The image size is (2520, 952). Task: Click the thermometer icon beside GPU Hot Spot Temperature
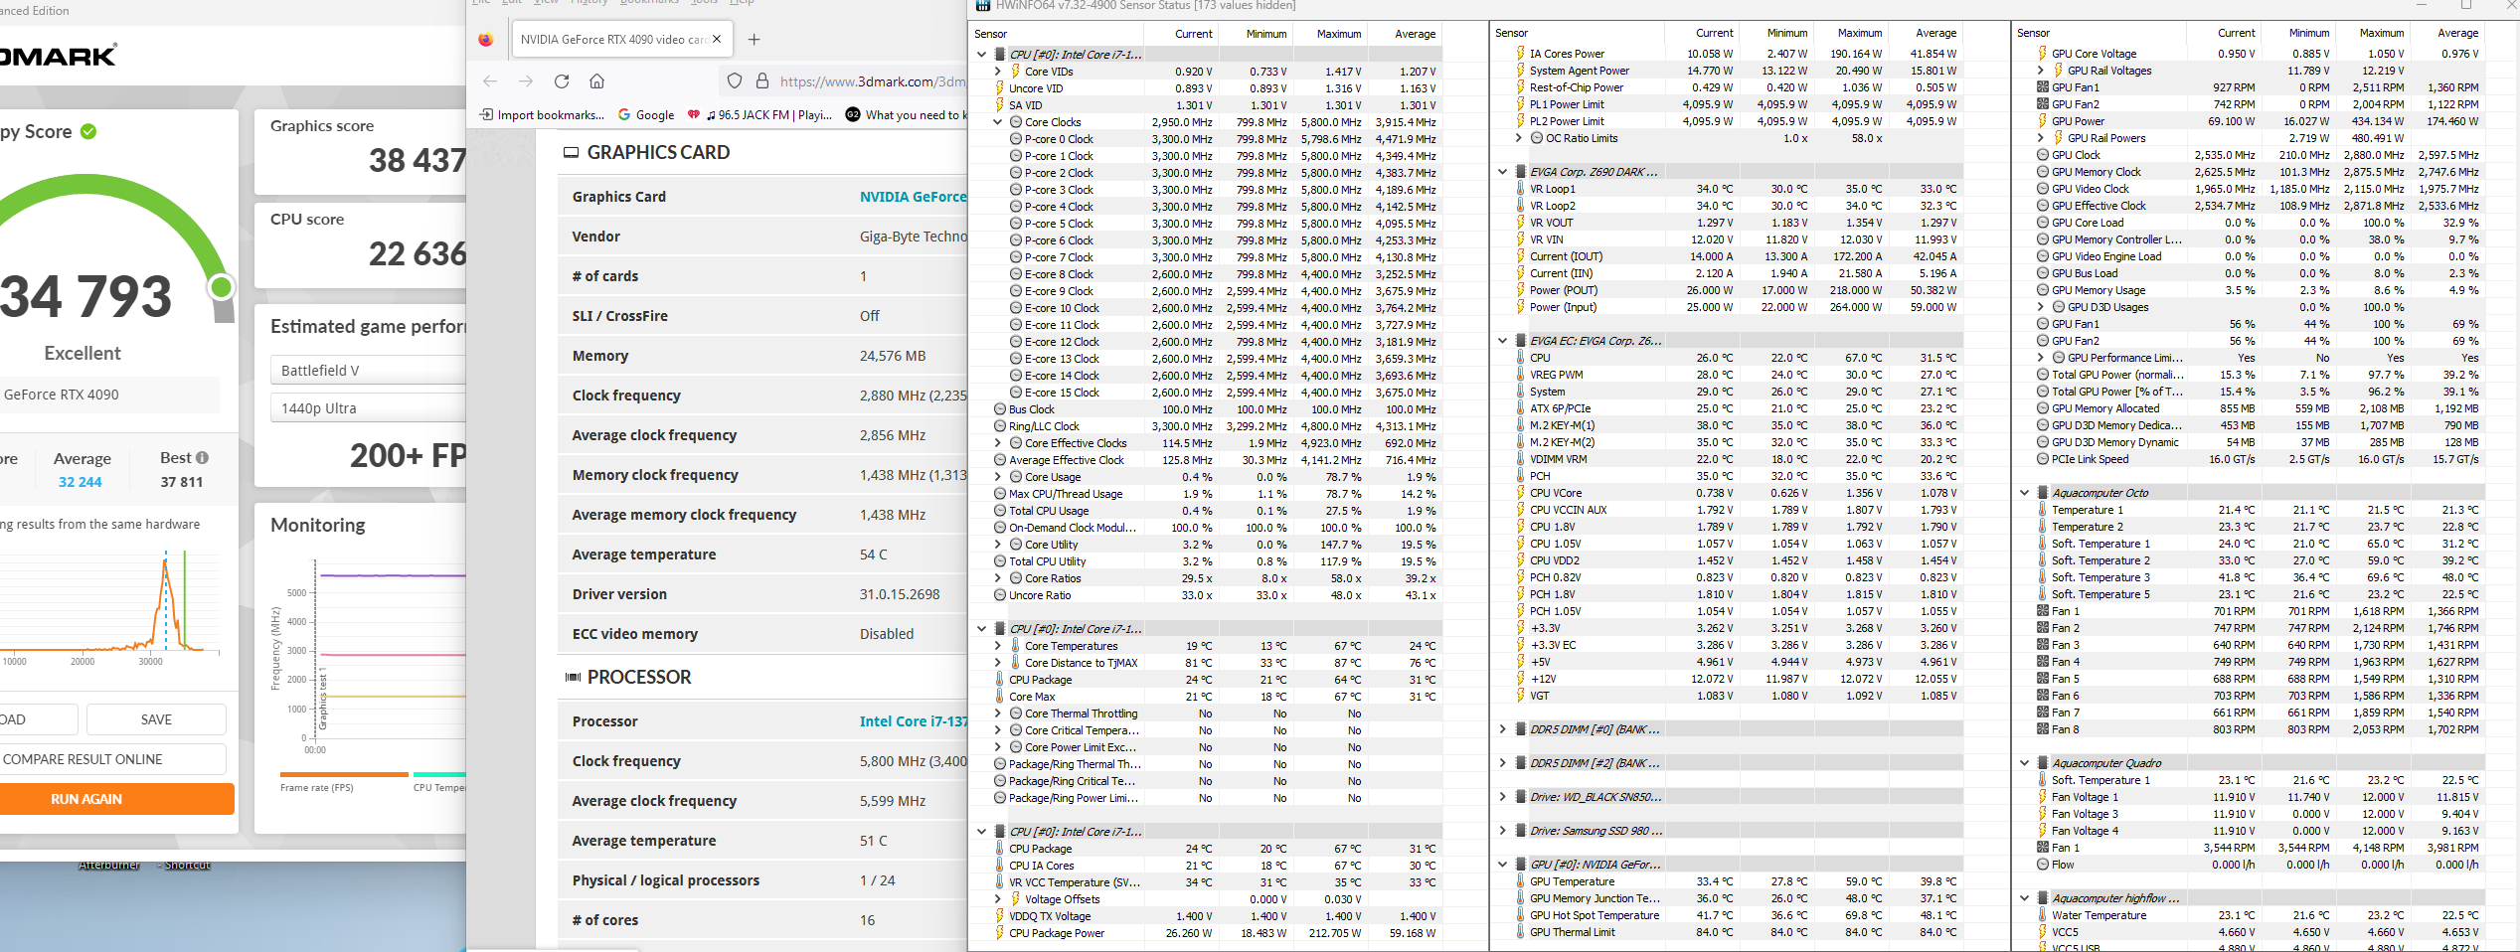pyautogui.click(x=1521, y=915)
